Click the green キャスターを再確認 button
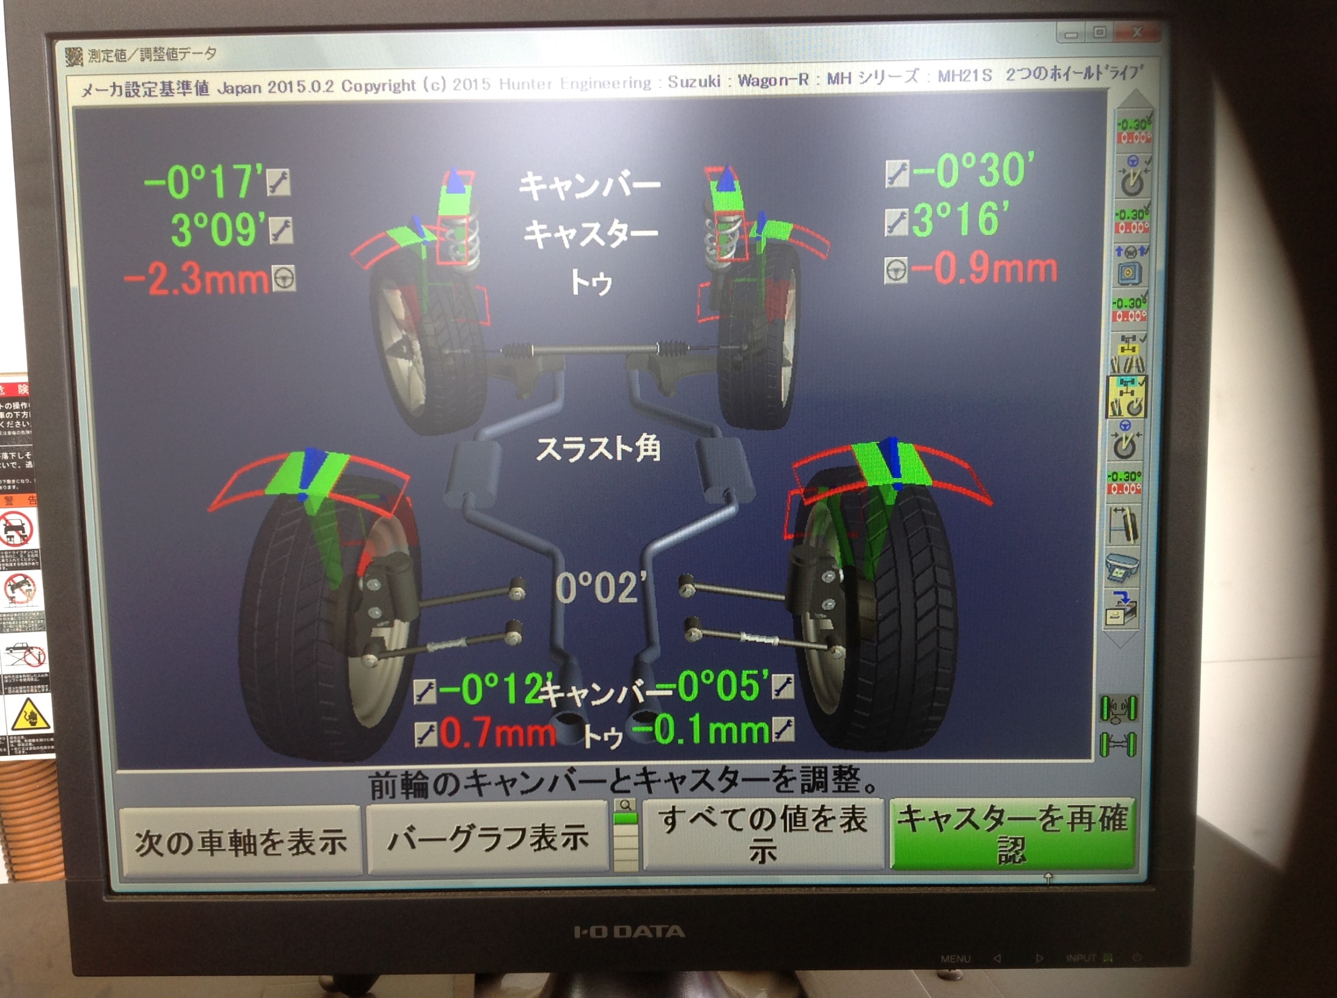 [x=1012, y=834]
